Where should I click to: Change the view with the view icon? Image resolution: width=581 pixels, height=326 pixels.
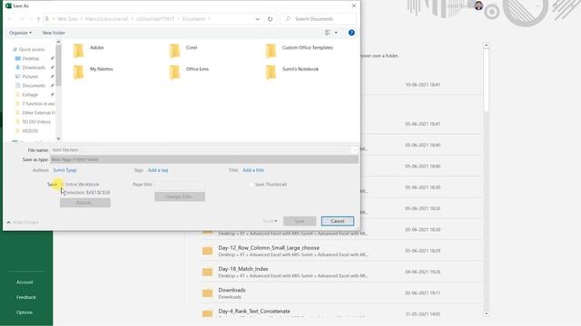pyautogui.click(x=328, y=33)
